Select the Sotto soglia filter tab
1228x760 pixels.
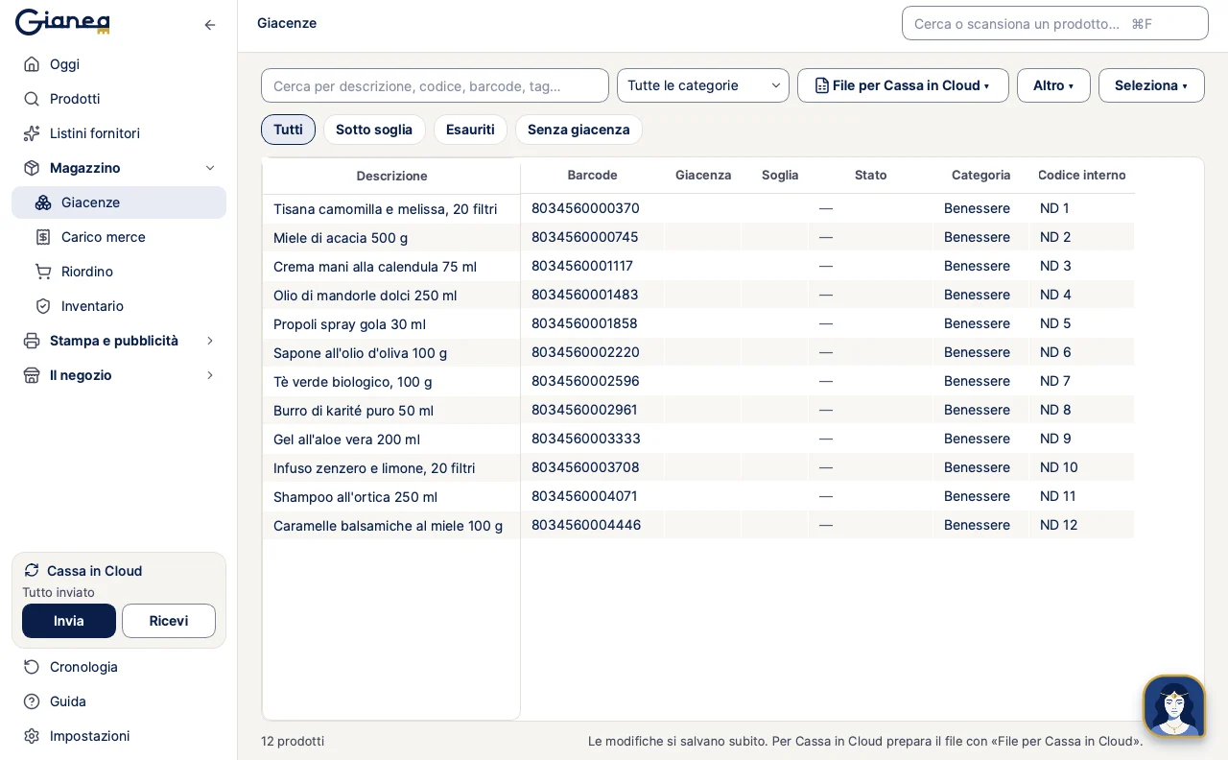pos(374,130)
